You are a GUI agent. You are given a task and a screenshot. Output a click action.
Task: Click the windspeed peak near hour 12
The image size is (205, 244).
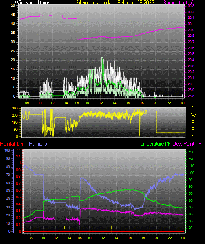point(102,58)
